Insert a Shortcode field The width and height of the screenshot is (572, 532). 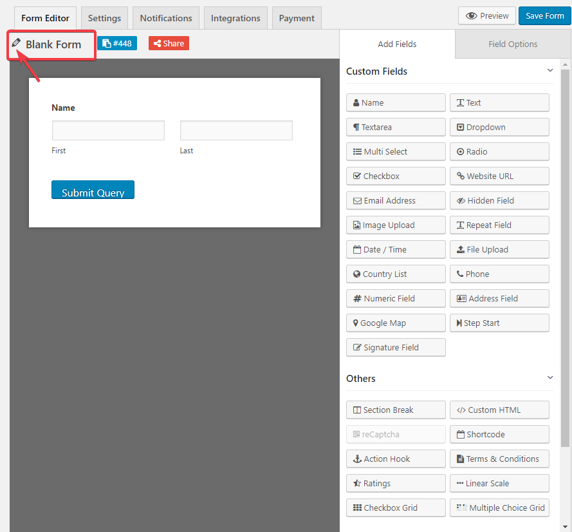[499, 434]
